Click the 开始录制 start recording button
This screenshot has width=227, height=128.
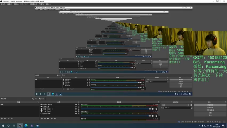pos(210,108)
